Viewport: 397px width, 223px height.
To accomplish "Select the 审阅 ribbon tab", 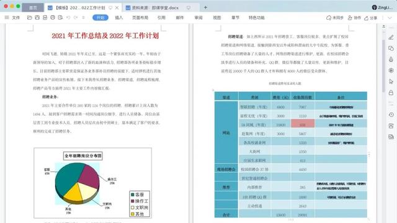I will 198,18.
